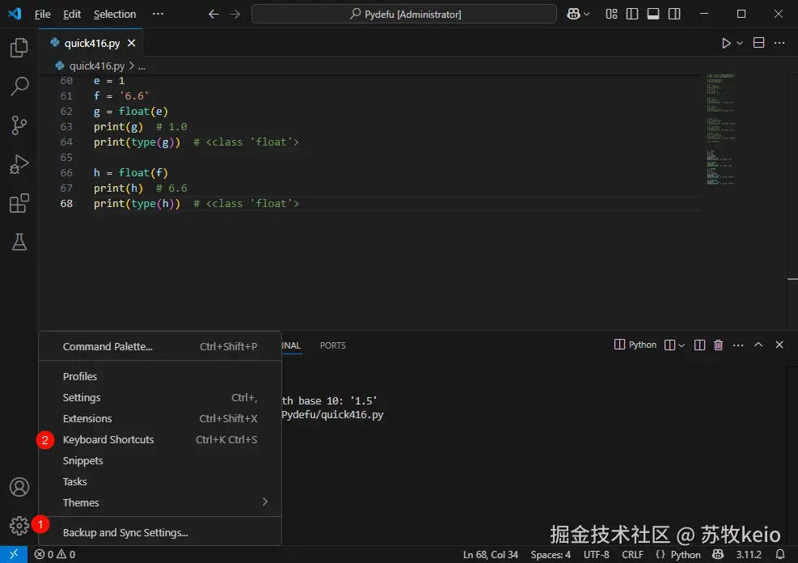Open the Testing flask icon

tap(19, 242)
